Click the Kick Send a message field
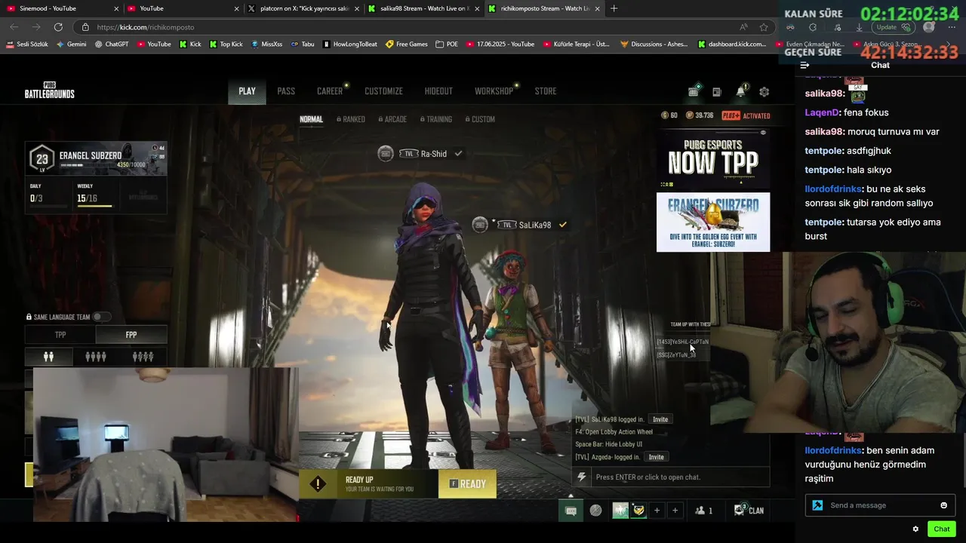966x543 pixels. (x=879, y=505)
